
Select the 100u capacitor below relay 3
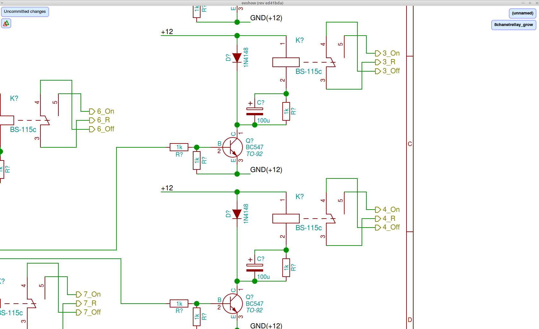(255, 111)
